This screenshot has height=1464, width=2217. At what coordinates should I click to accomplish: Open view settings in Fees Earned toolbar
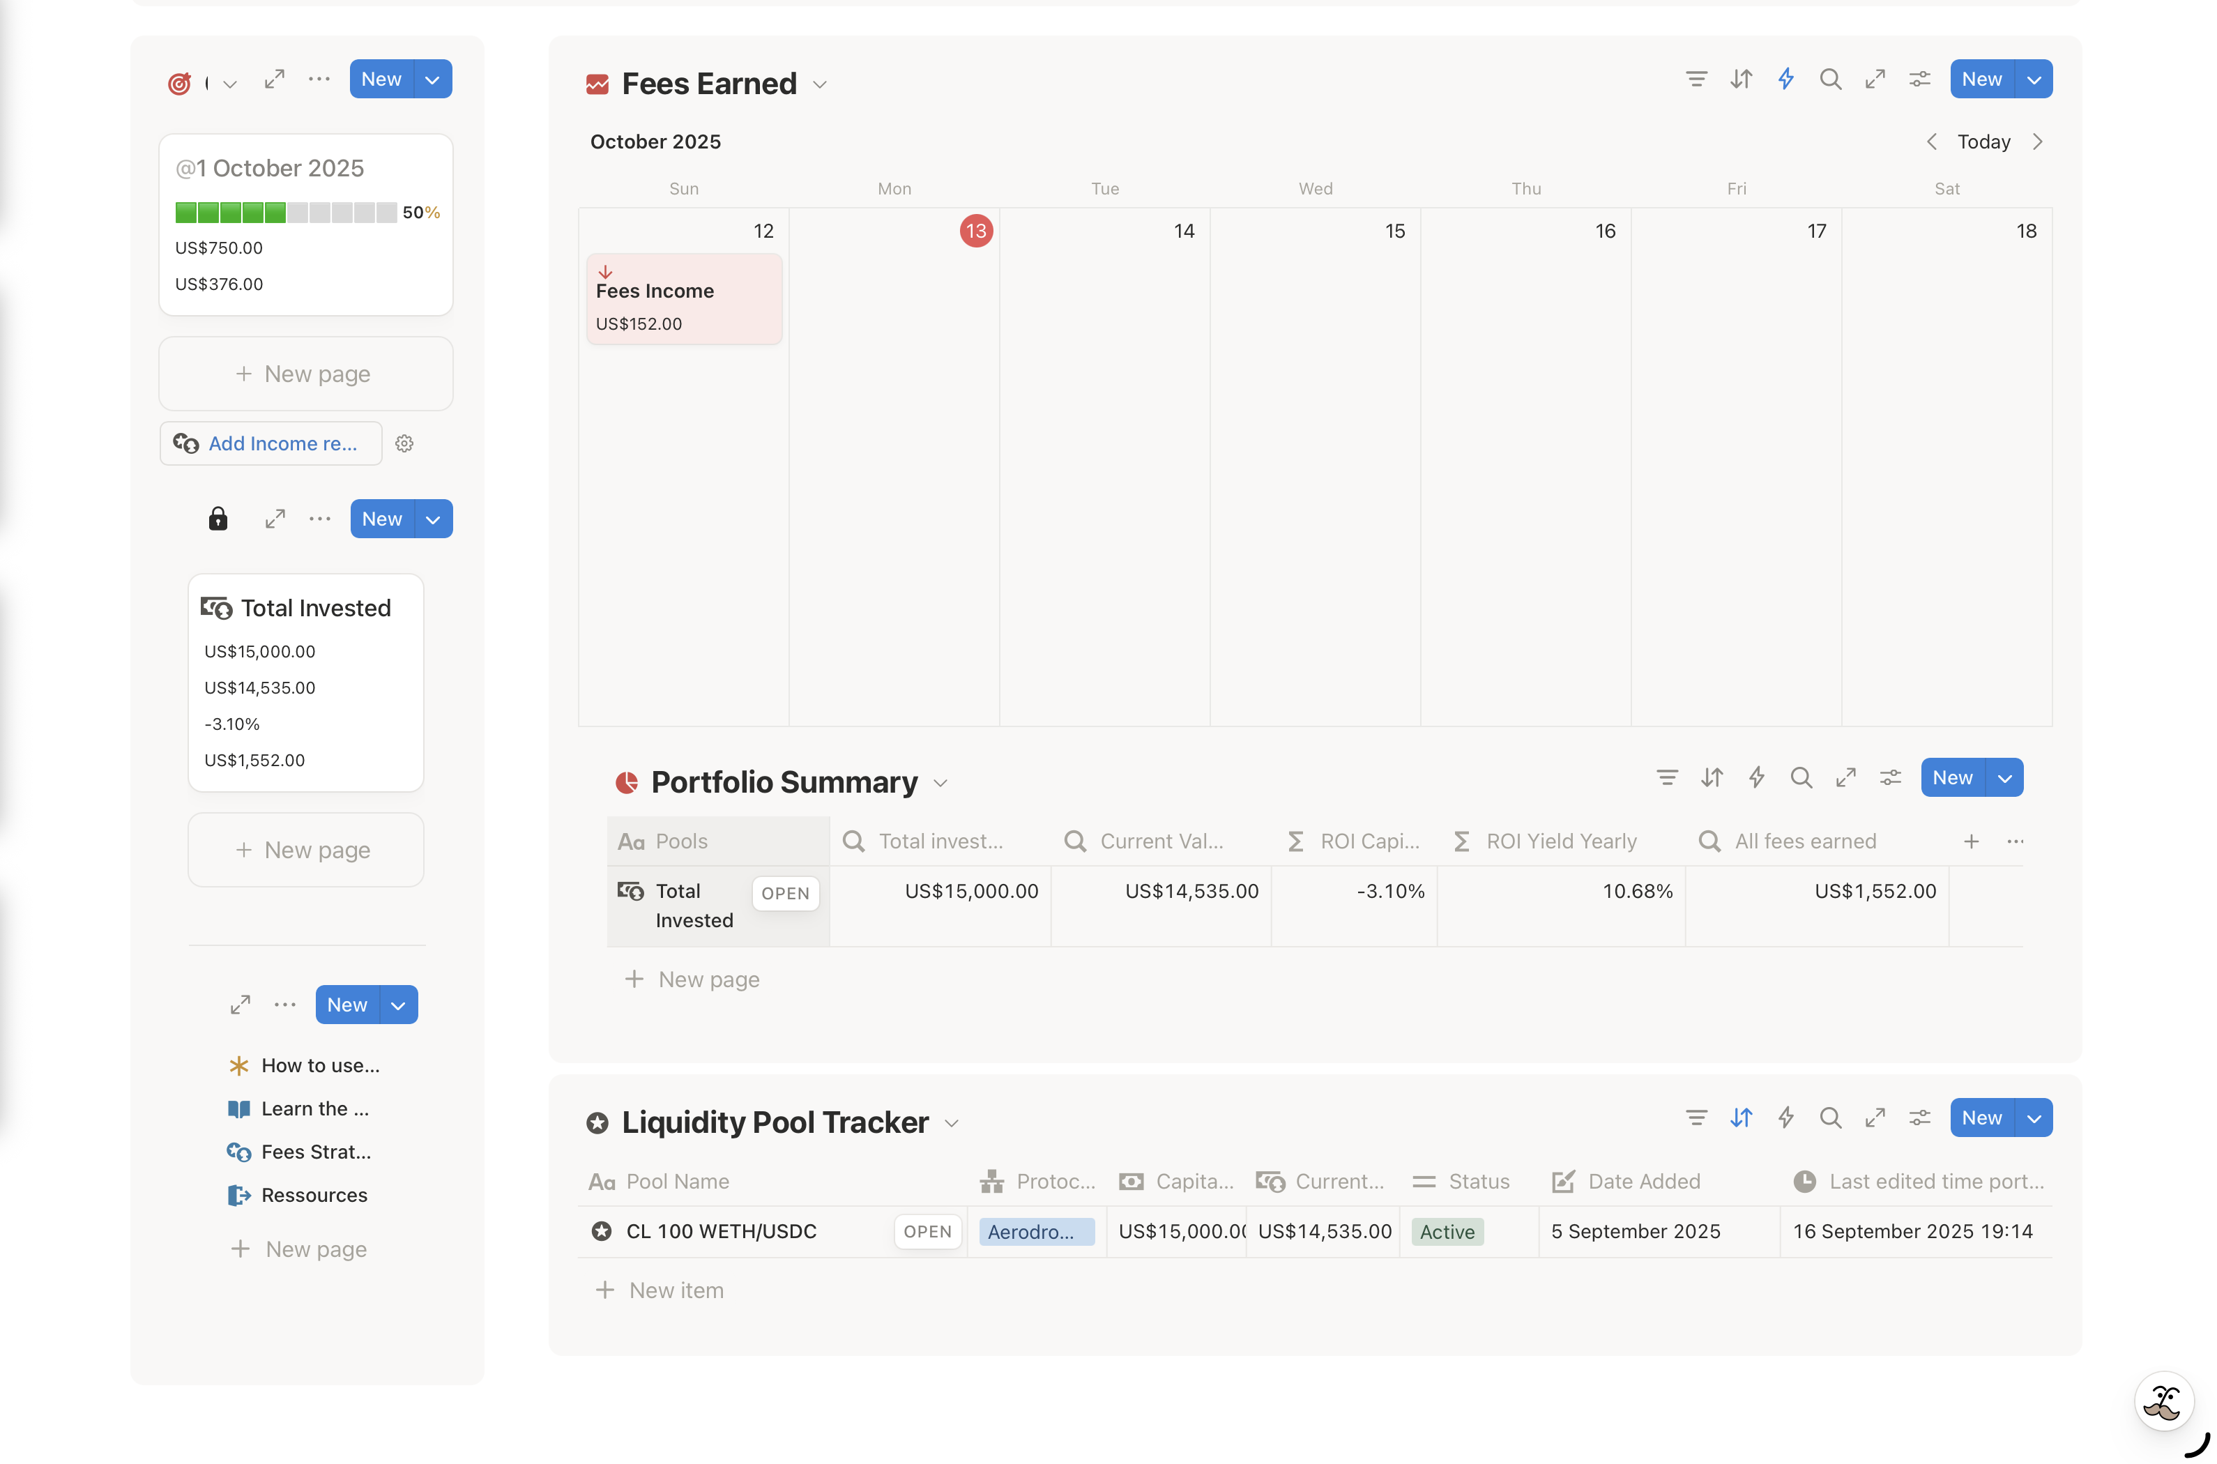[1919, 79]
